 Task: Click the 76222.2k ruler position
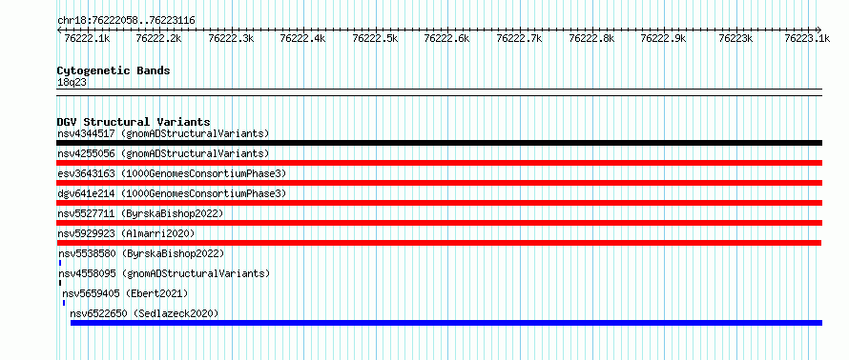click(158, 38)
